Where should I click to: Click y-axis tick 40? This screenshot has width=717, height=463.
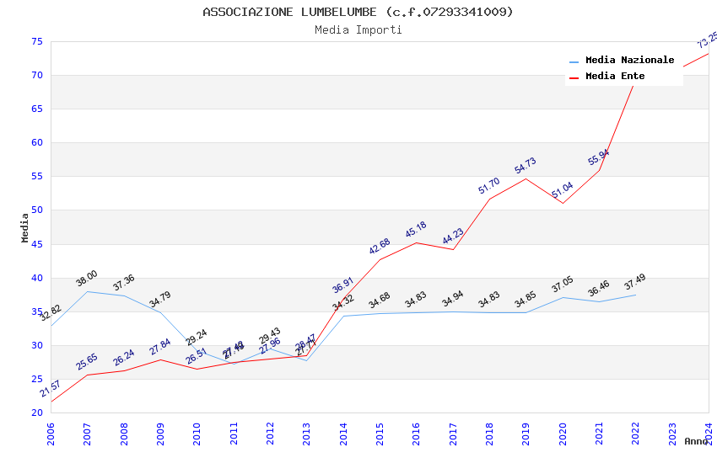tap(37, 279)
